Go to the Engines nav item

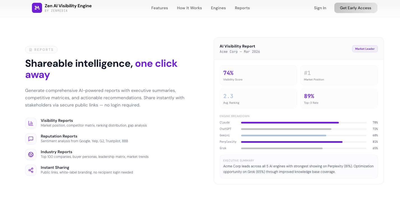click(218, 8)
